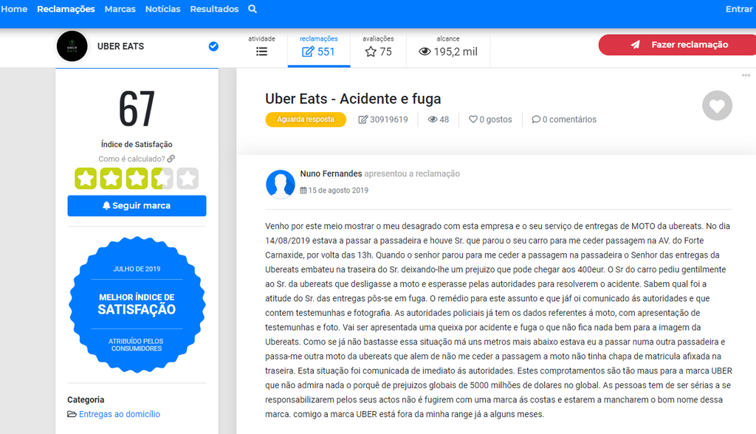Click the date 15 de agosto 2019
This screenshot has width=756, height=434.
point(334,190)
